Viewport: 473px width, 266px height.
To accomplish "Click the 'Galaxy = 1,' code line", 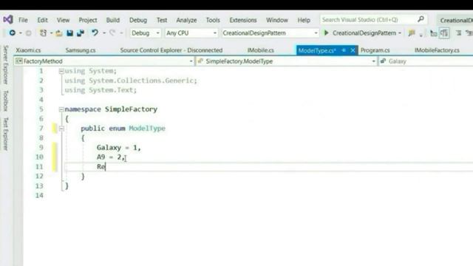I will click(x=118, y=148).
